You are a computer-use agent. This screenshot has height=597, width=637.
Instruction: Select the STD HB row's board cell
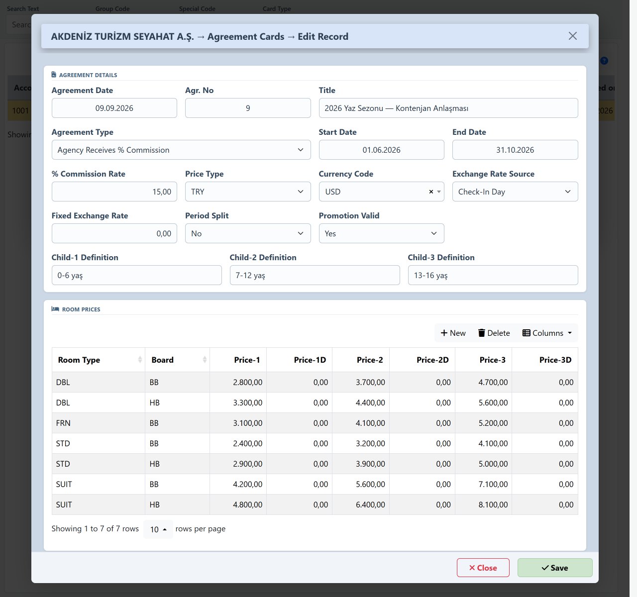(x=178, y=464)
